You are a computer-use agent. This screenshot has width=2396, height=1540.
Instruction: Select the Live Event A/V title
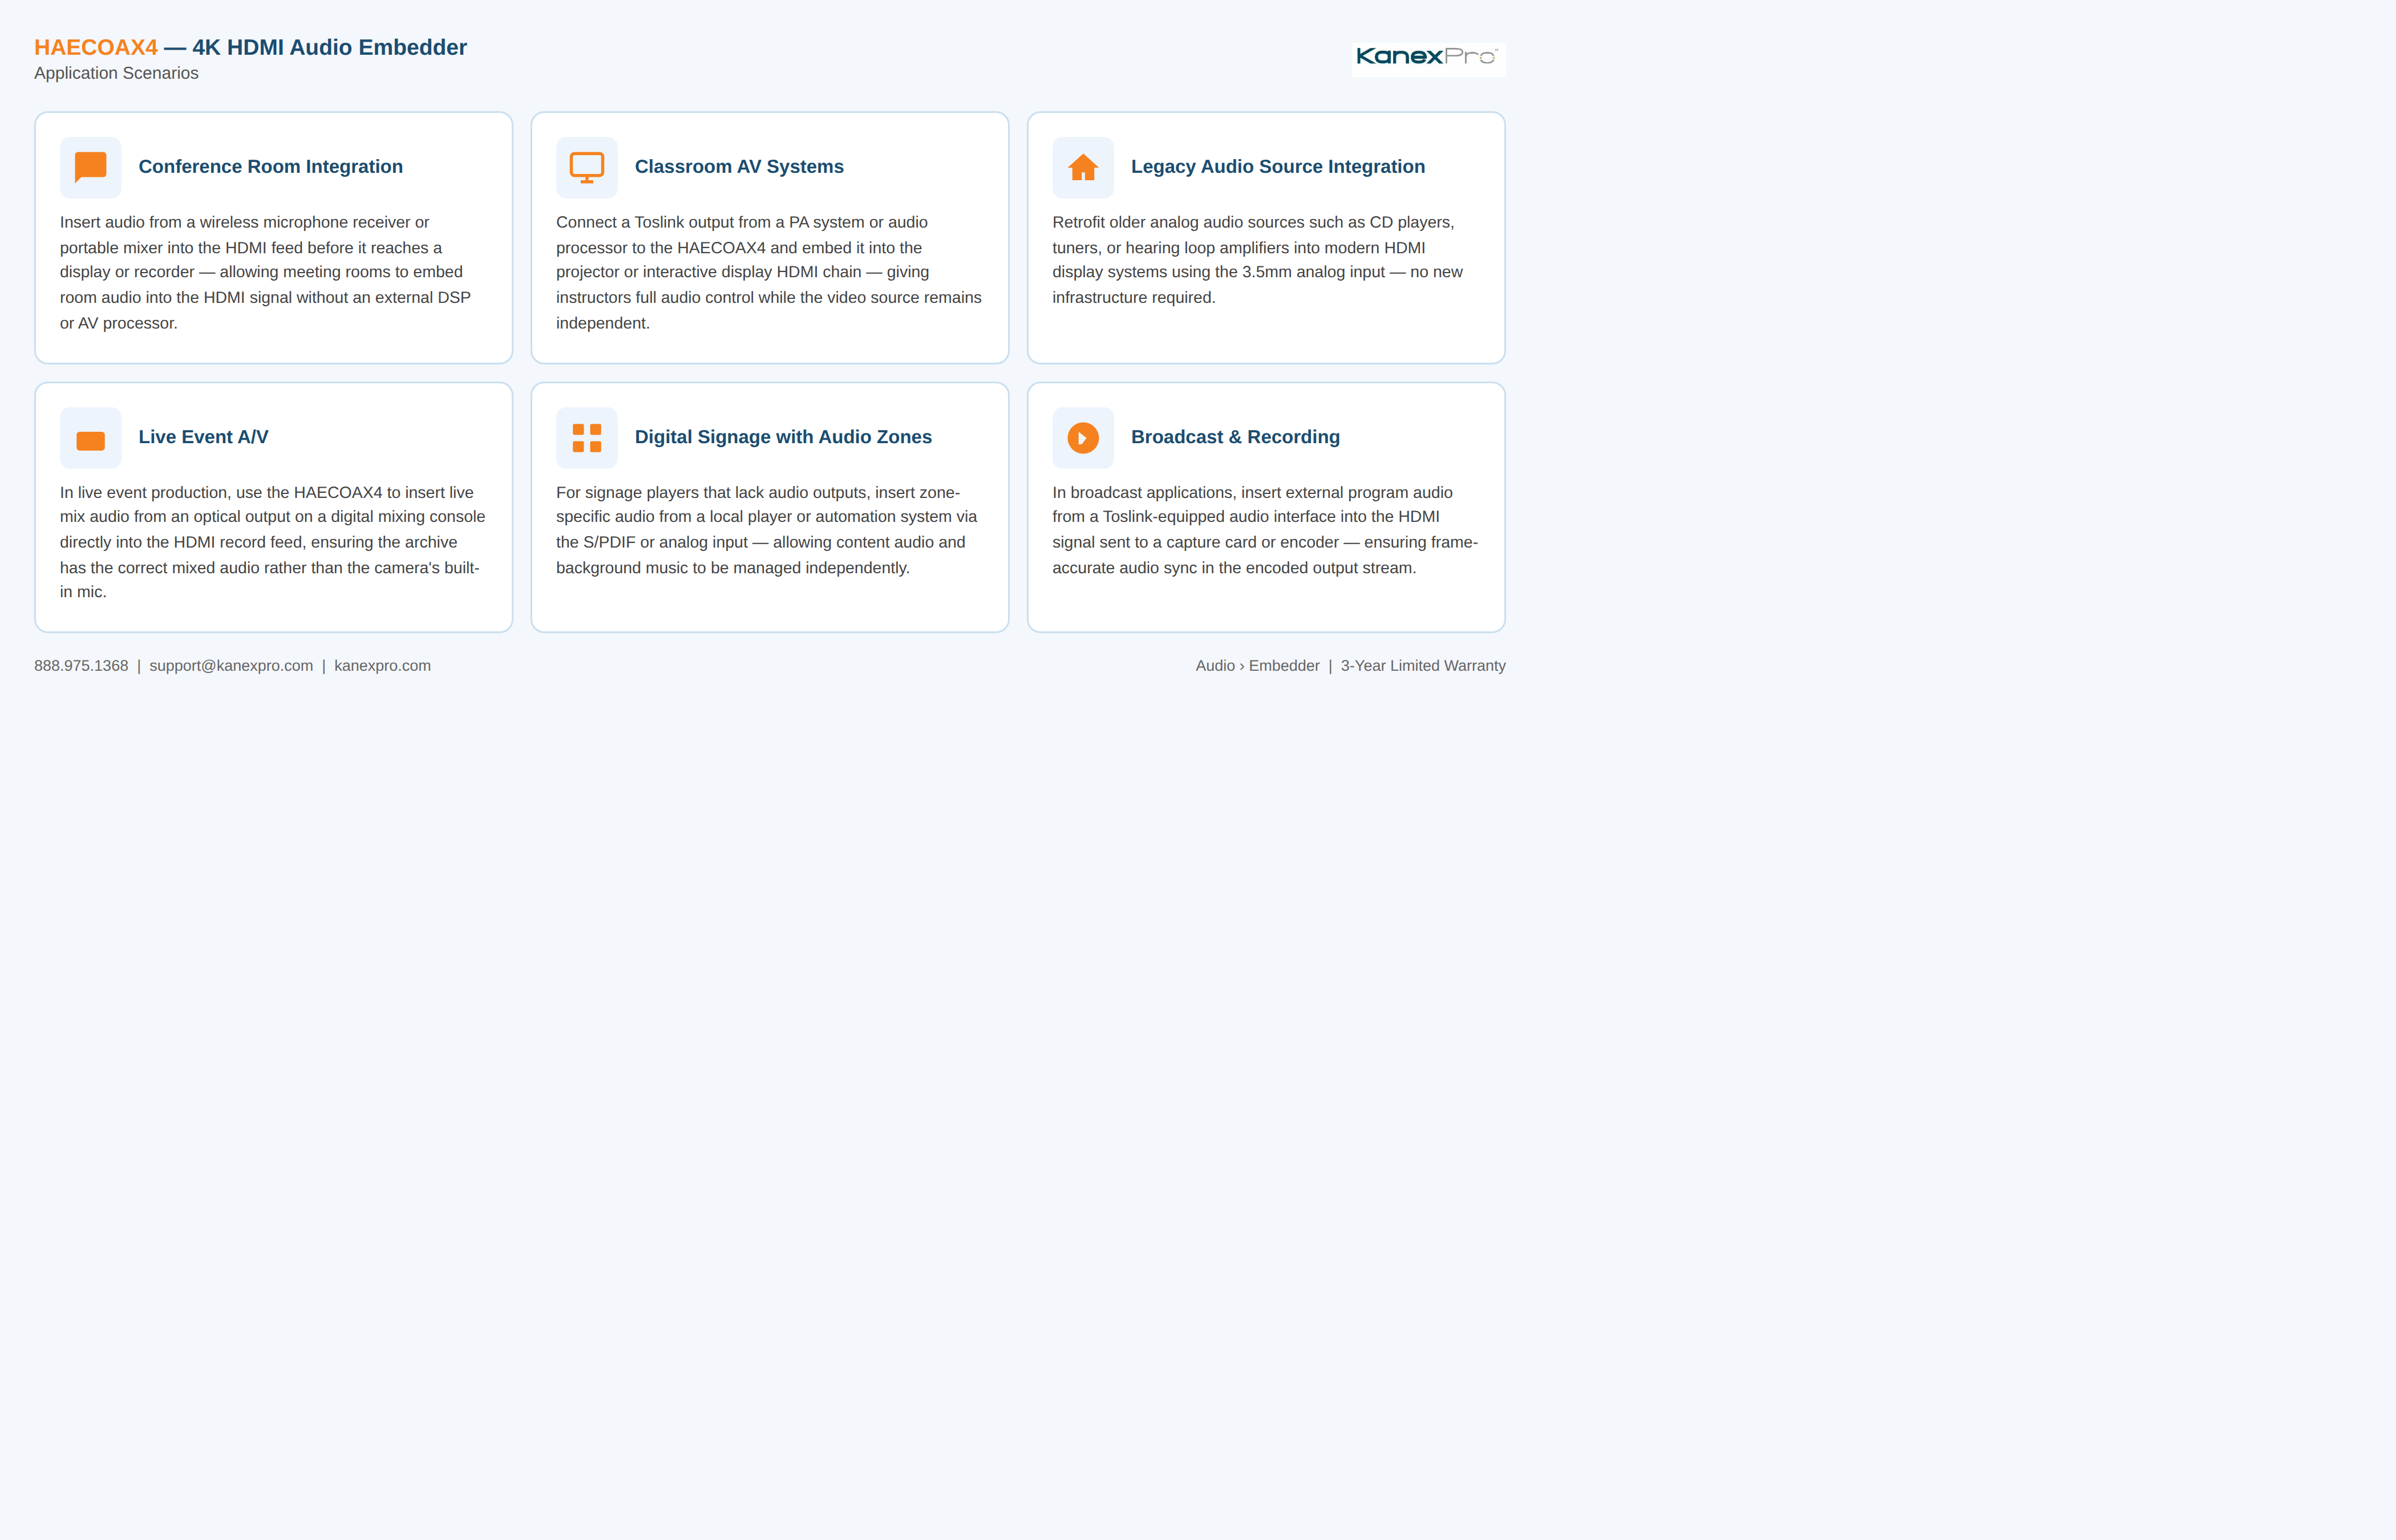point(204,437)
